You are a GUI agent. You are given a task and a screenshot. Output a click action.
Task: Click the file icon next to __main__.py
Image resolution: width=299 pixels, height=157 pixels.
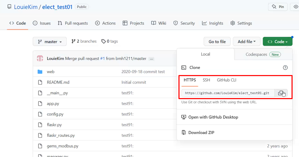(x=40, y=93)
